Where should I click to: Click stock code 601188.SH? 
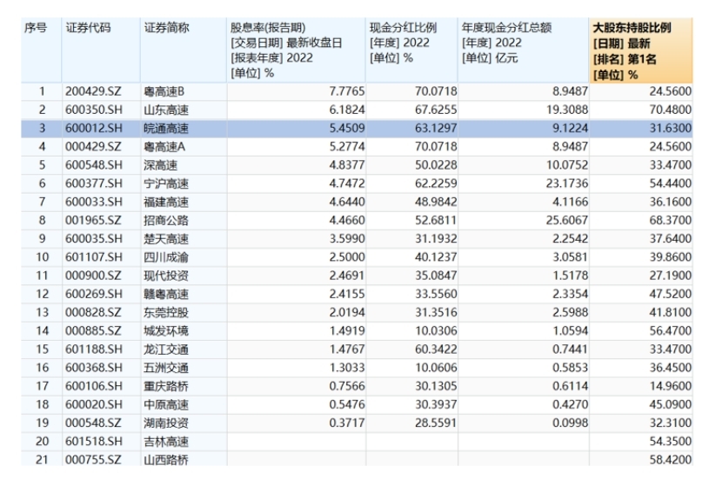tap(94, 349)
